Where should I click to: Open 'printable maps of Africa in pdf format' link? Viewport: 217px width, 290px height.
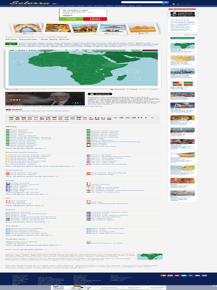[80, 106]
